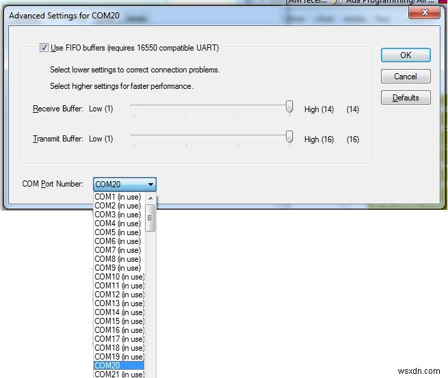
Task: Select COM10 (in use) from list
Action: [x=119, y=277]
